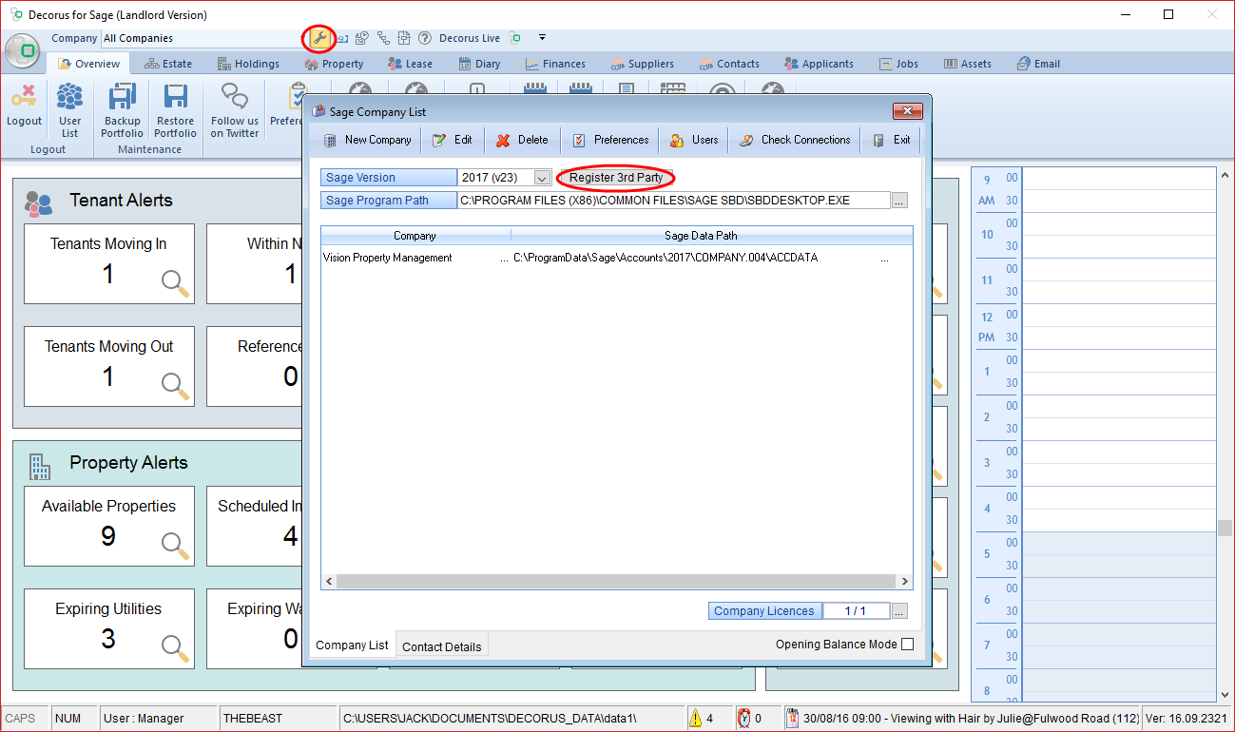Click magnifier on Tenants Moving Out card

tap(175, 385)
